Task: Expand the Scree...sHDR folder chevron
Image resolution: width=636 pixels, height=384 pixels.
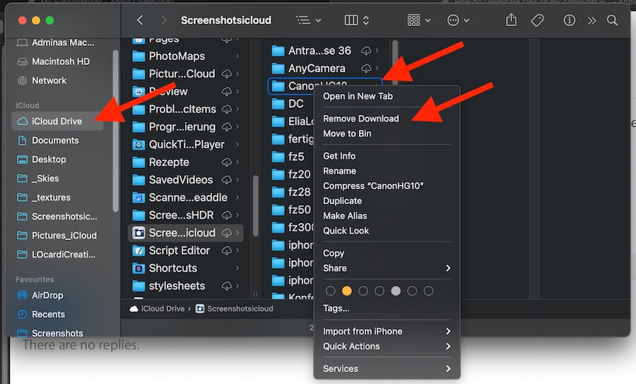Action: (237, 215)
